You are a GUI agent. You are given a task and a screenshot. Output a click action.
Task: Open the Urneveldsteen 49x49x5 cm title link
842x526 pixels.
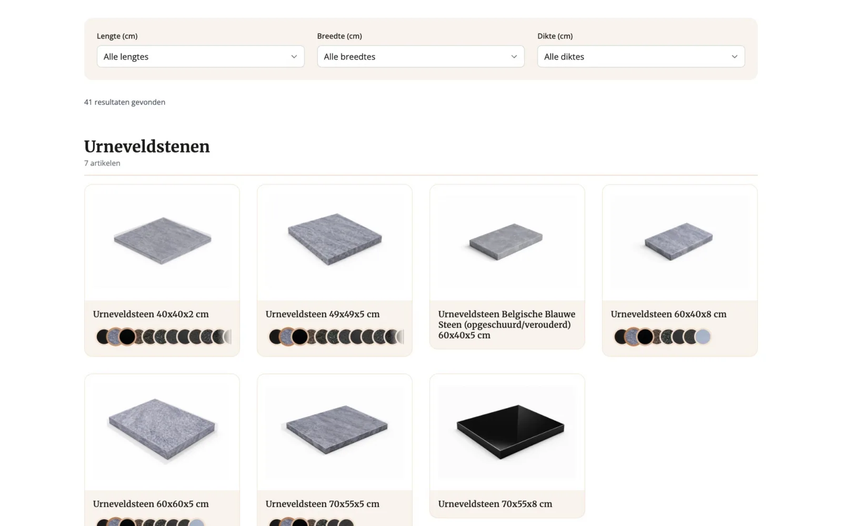(x=323, y=314)
